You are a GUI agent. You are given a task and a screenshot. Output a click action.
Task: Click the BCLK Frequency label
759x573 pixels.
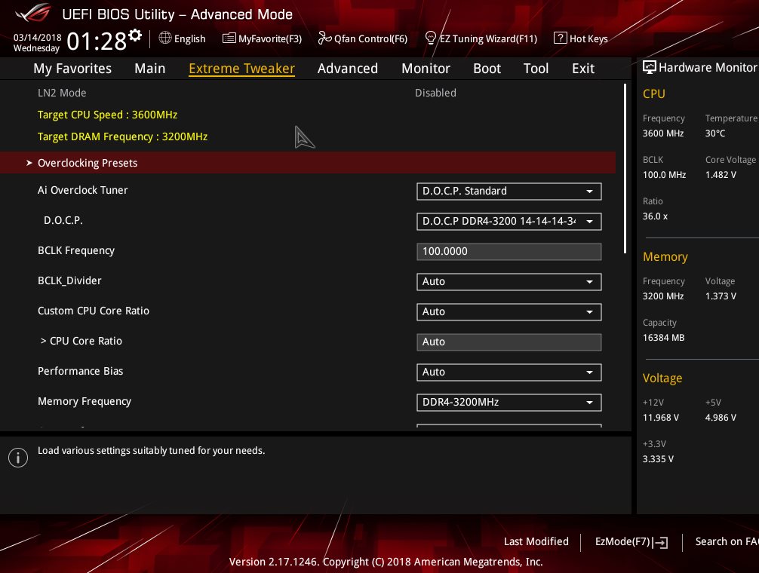click(76, 250)
